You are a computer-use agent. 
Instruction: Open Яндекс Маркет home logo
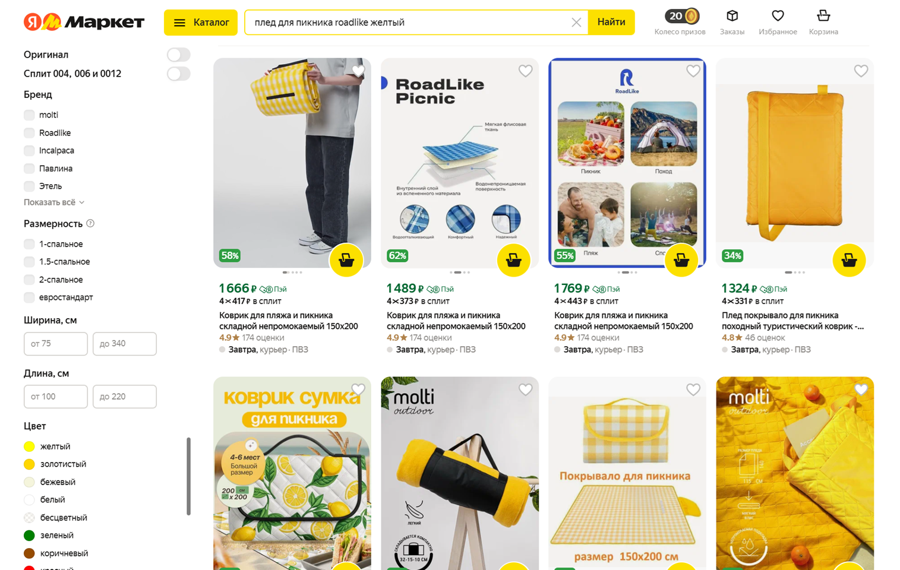tap(84, 23)
